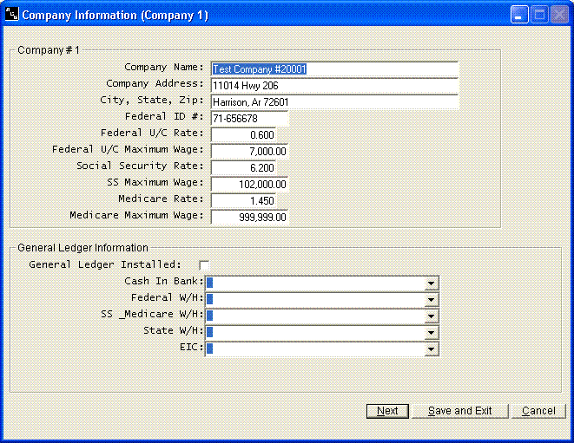
Task: Cancel the company information dialog
Action: click(x=538, y=411)
